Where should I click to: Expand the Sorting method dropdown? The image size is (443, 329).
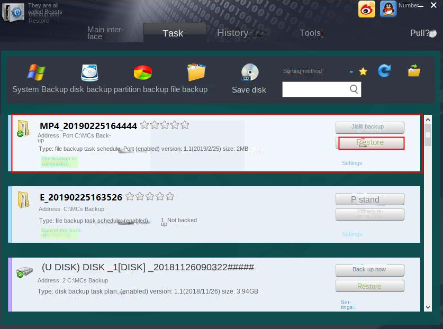pos(351,71)
